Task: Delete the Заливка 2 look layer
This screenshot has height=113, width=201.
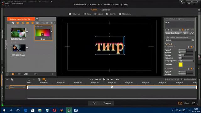Action: pyautogui.click(x=188, y=47)
